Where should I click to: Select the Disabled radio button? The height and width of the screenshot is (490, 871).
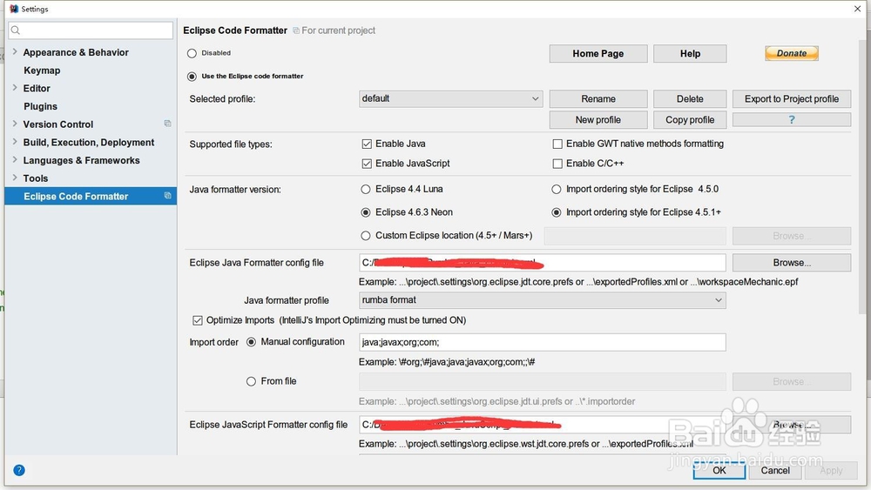tap(192, 53)
